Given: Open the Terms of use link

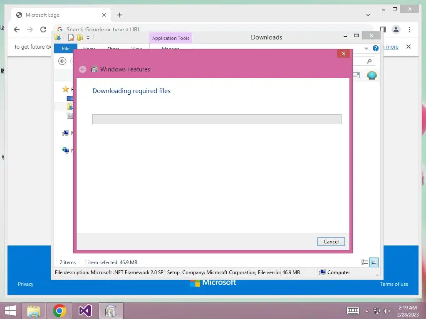Looking at the screenshot, I should coord(394,284).
